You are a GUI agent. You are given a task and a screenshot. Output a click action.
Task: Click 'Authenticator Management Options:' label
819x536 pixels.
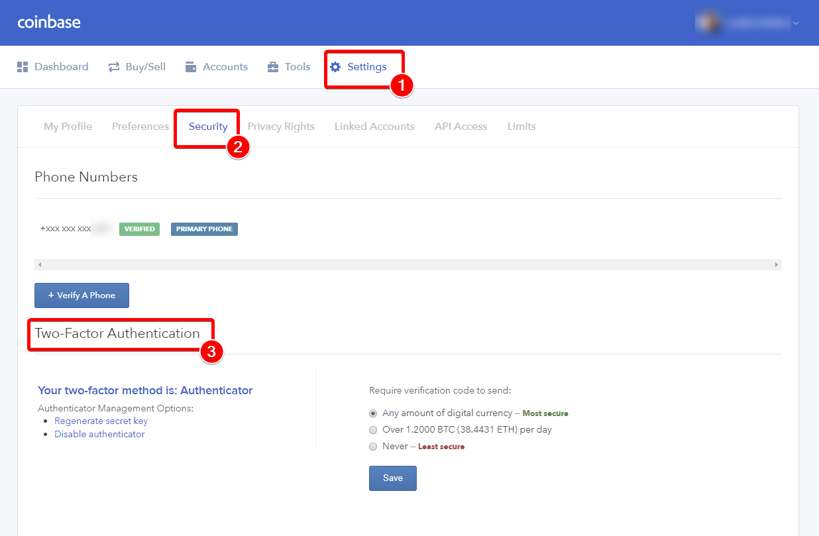click(116, 408)
